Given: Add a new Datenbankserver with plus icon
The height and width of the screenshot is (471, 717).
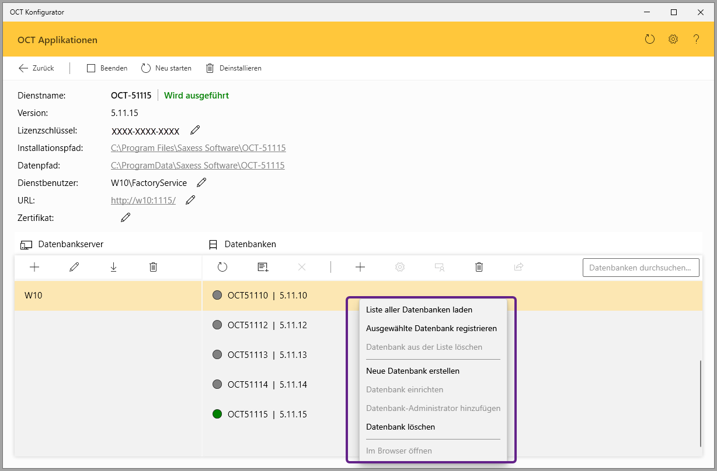Looking at the screenshot, I should click(34, 267).
